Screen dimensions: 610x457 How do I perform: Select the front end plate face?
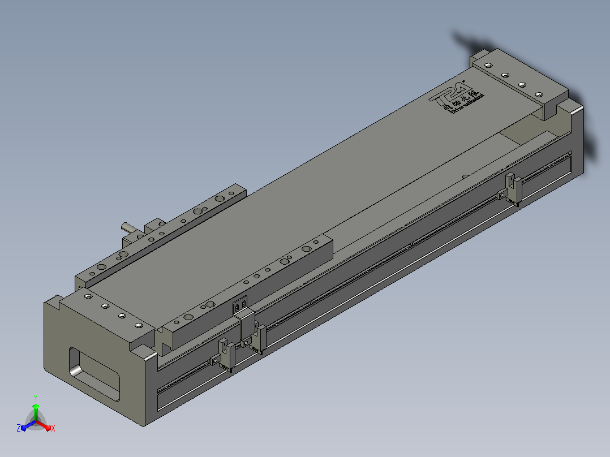(93, 362)
